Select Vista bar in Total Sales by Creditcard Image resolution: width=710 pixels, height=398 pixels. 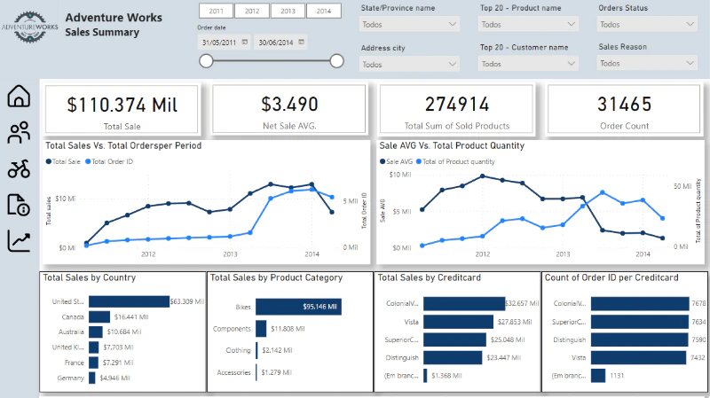tap(458, 322)
